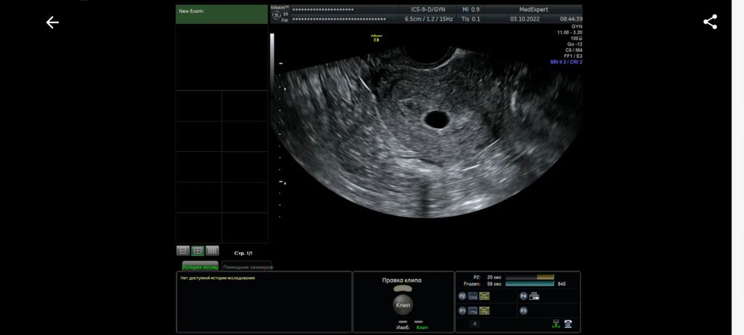Image resolution: width=744 pixels, height=335 pixels.
Task: Click the small 'a' keyboard indicator
Action: [475, 324]
